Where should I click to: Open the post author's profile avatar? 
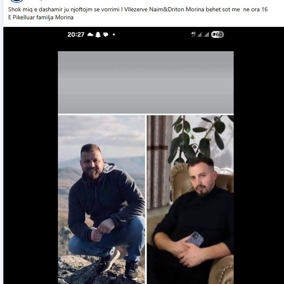click(17, 1)
